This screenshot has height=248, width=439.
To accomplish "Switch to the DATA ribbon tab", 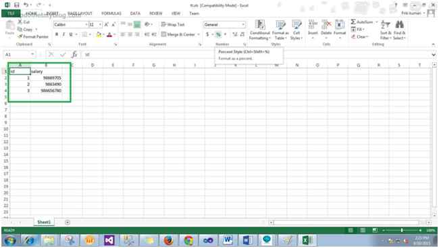I will [135, 14].
